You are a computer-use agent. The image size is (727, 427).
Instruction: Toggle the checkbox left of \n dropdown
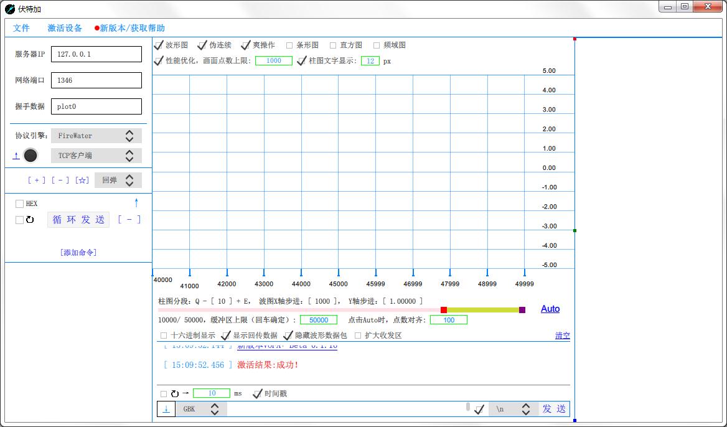pyautogui.click(x=479, y=410)
